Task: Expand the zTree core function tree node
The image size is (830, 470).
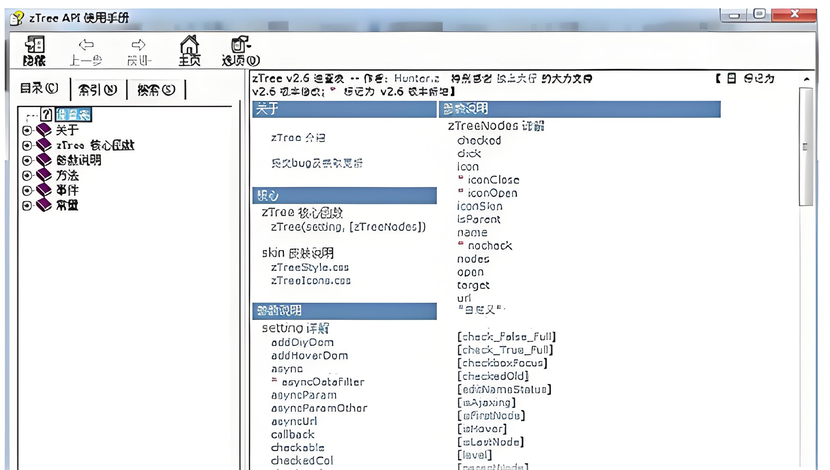Action: coord(27,145)
